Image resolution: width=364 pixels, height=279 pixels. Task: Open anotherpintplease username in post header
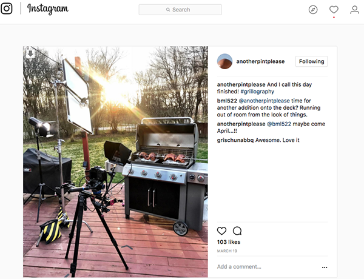tap(260, 61)
